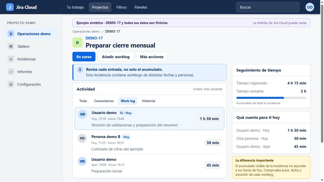
Task: Switch to the Comentarios tab
Action: coord(104,101)
